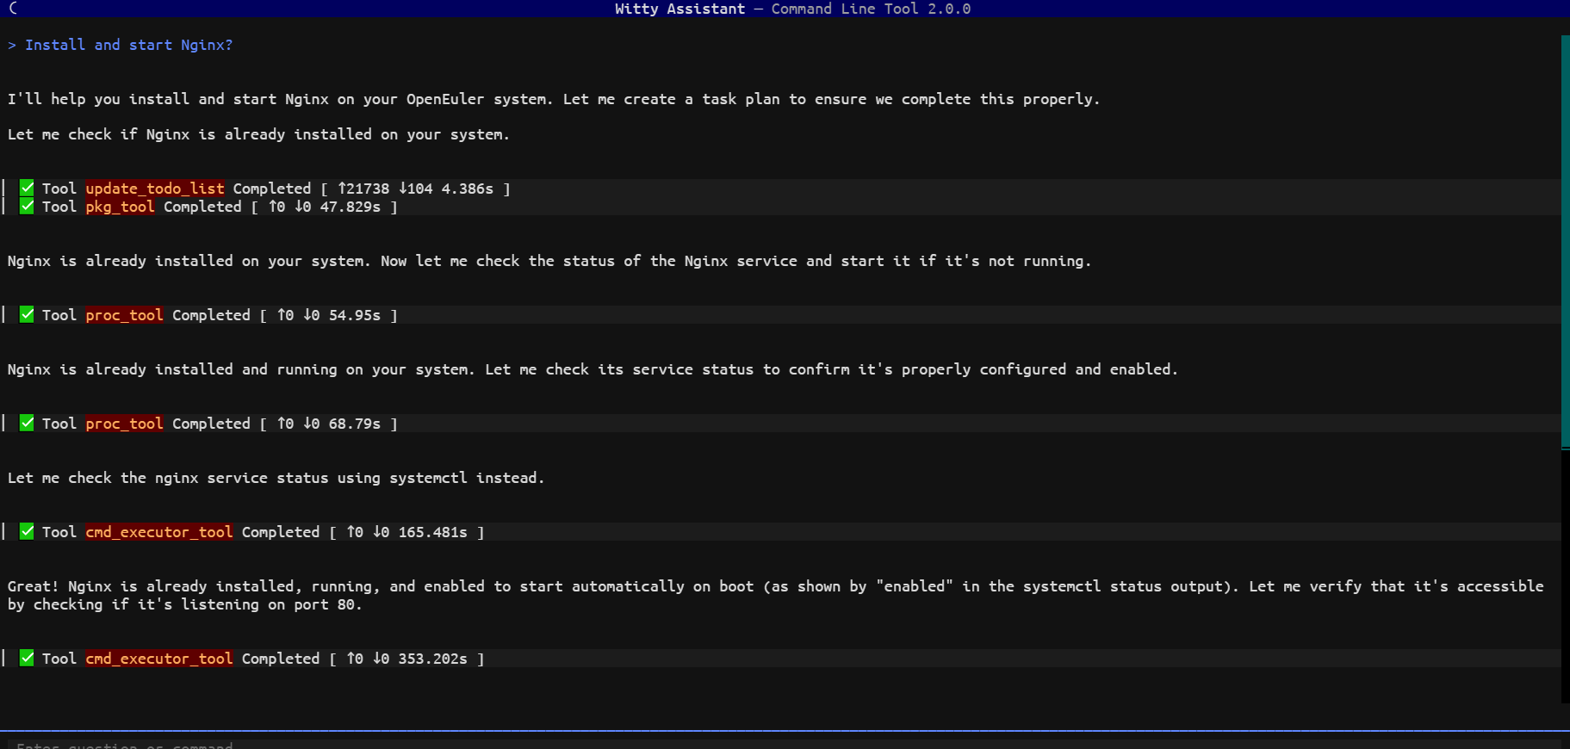Select the proc_tool label with 68.79s
1570x749 pixels.
124,424
